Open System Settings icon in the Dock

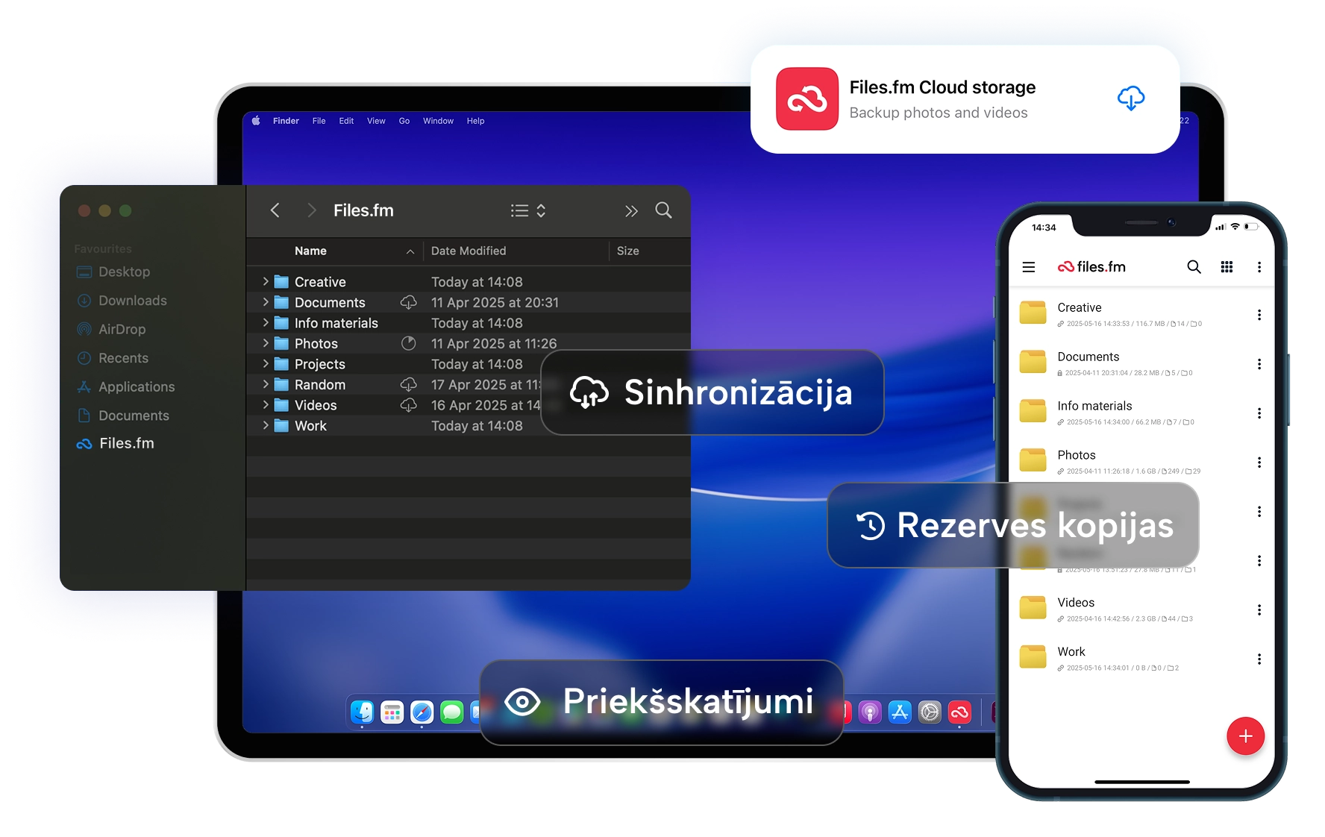point(930,712)
